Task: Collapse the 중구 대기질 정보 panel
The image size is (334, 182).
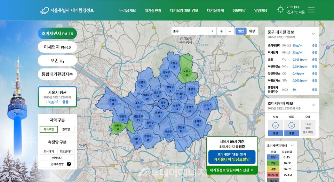Action: (313, 34)
